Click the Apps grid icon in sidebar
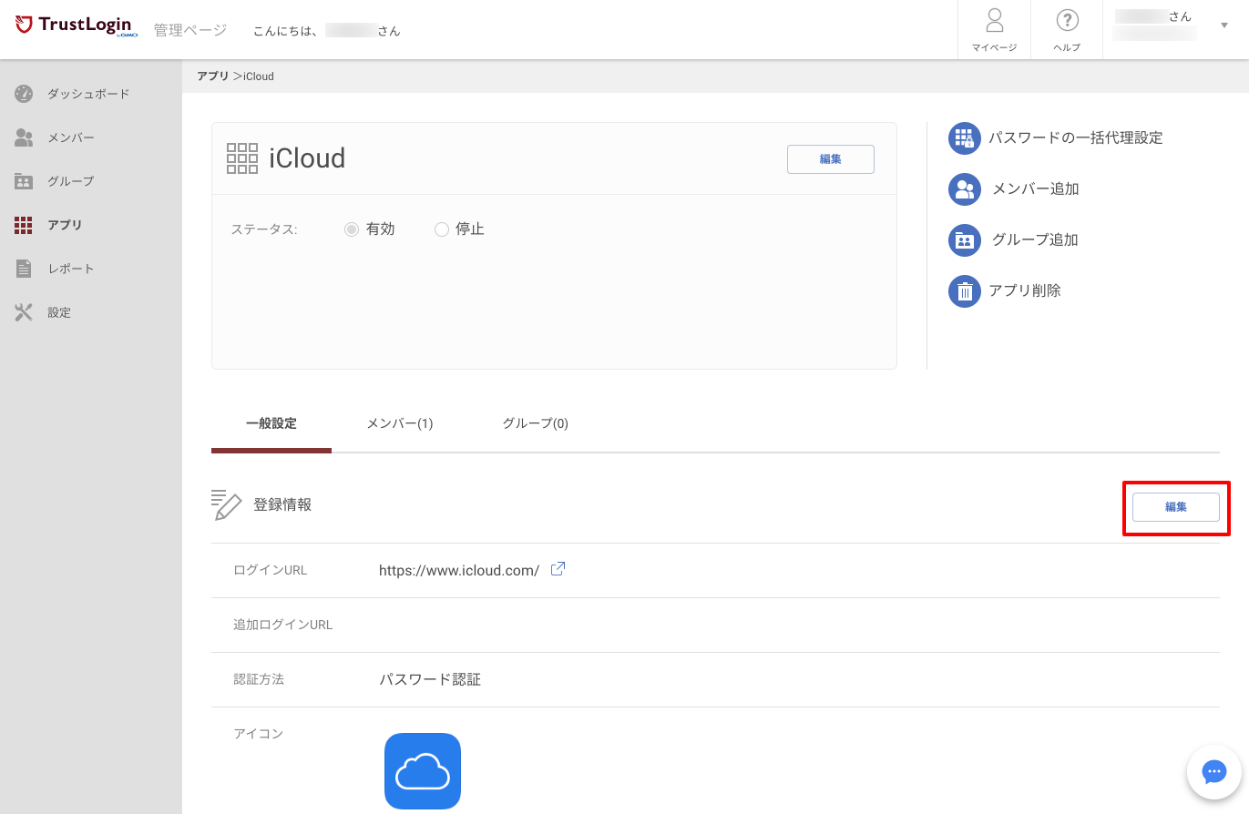Screen dimensions: 1249x814 click(24, 225)
